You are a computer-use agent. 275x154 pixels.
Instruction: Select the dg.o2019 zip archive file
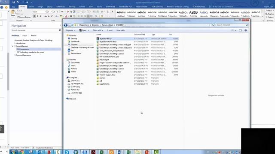[137, 38]
